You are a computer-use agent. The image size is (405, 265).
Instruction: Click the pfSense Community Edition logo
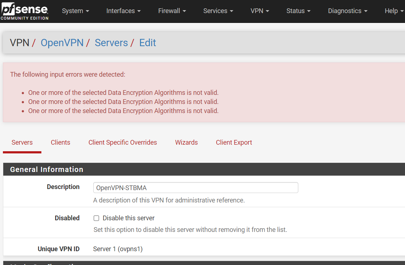click(25, 11)
